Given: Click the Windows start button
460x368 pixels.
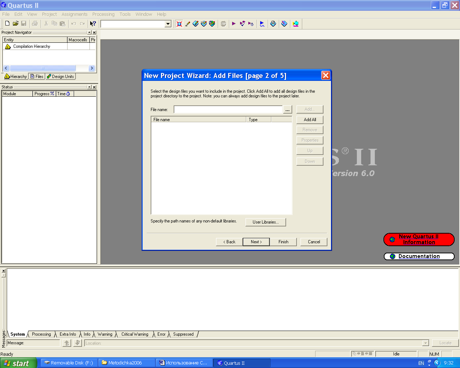Looking at the screenshot, I should (18, 363).
